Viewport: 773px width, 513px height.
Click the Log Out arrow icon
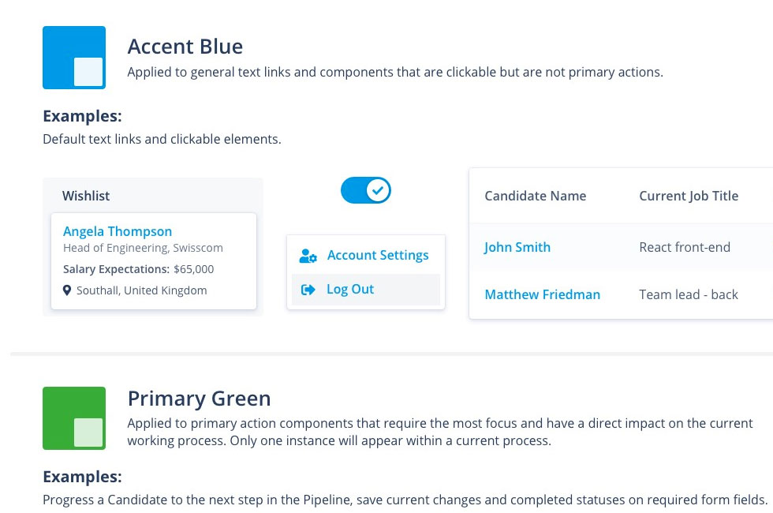coord(308,290)
